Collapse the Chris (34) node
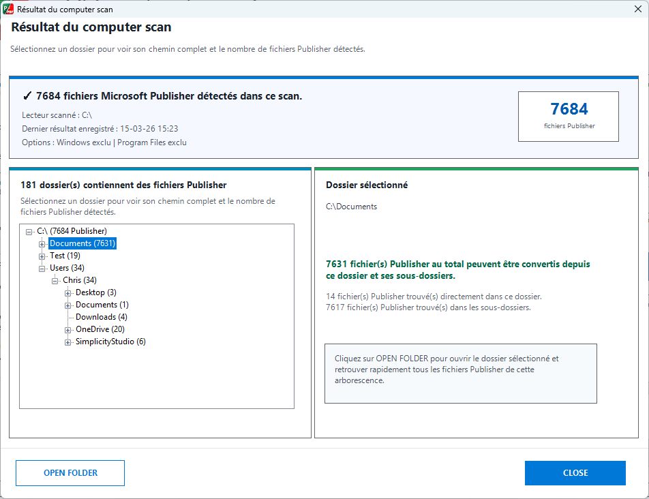The height and width of the screenshot is (499, 649). [x=55, y=281]
